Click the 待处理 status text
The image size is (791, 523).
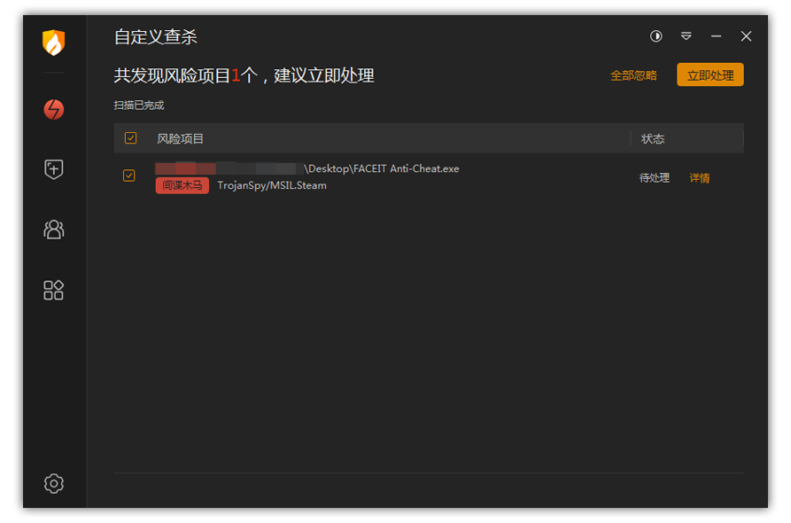click(x=655, y=178)
